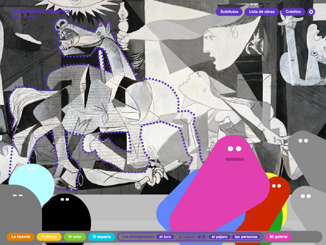
Task: Click the Descubriendo Guernica title
Action: pos(41,11)
